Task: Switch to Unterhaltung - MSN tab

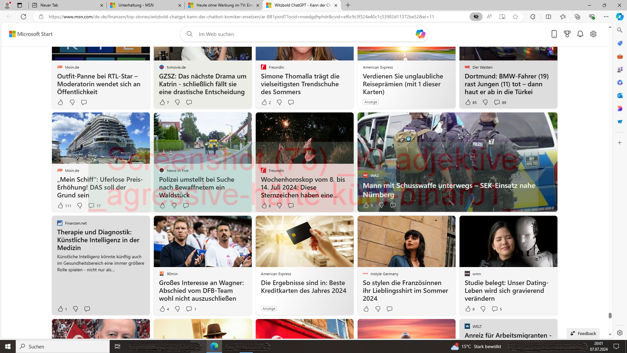Action: (x=145, y=5)
